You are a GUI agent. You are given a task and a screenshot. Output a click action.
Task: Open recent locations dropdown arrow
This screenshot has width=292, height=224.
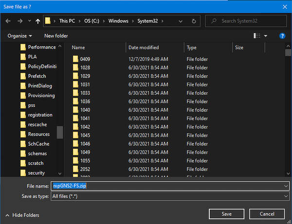click(29, 21)
